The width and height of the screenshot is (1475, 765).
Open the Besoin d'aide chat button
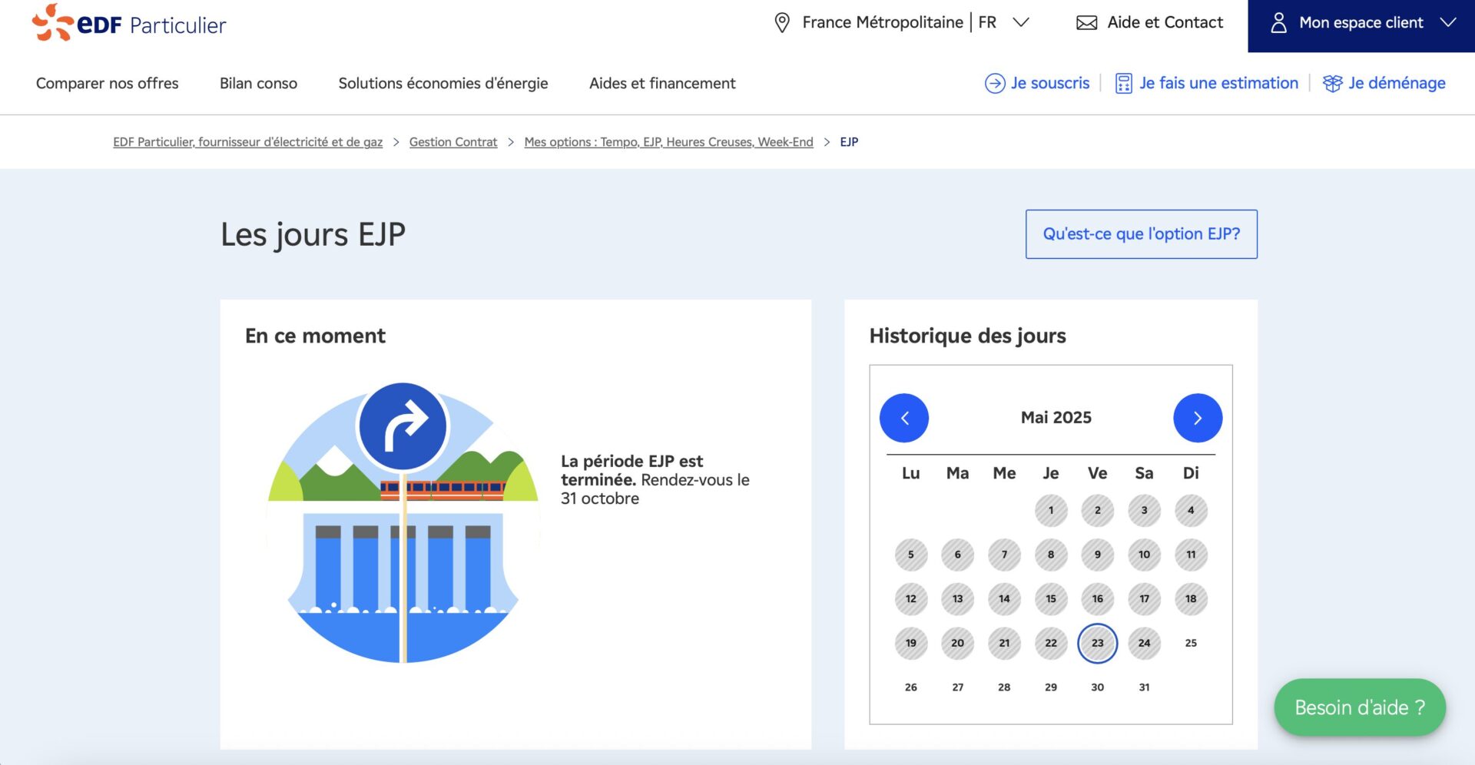coord(1359,707)
